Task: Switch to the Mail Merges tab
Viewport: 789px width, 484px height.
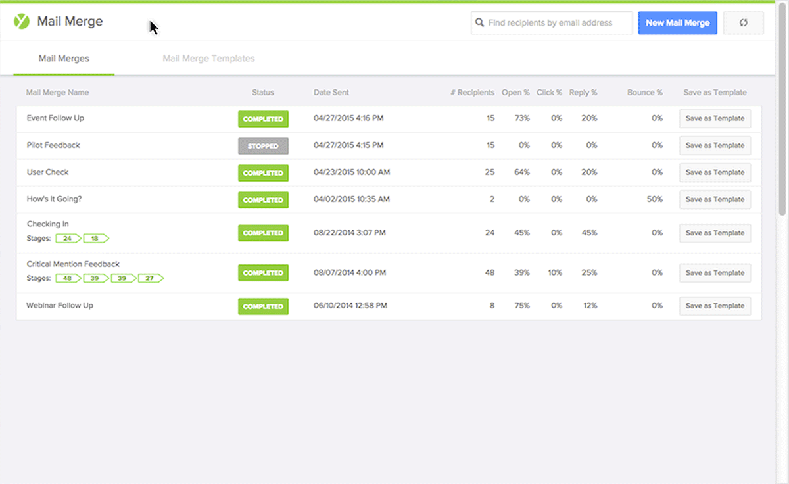Action: click(x=64, y=59)
